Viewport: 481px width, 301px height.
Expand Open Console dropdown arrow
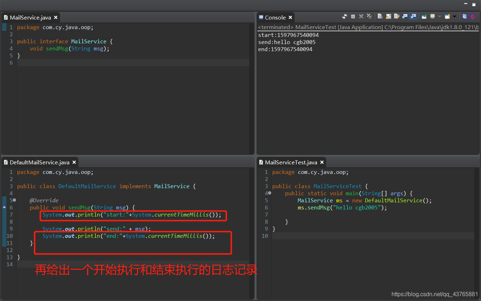454,16
